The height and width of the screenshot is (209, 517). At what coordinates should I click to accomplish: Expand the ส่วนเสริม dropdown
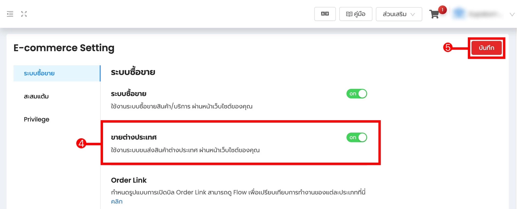[x=399, y=14]
